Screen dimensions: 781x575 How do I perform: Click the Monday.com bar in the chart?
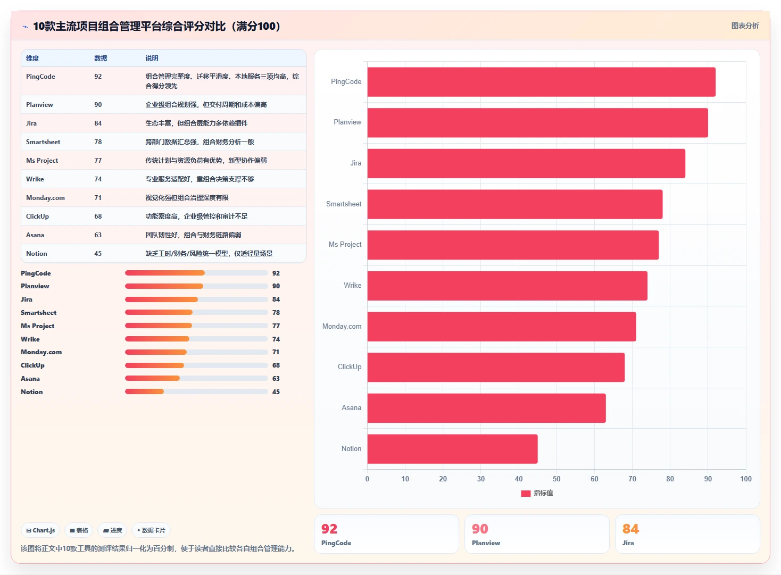(x=502, y=327)
